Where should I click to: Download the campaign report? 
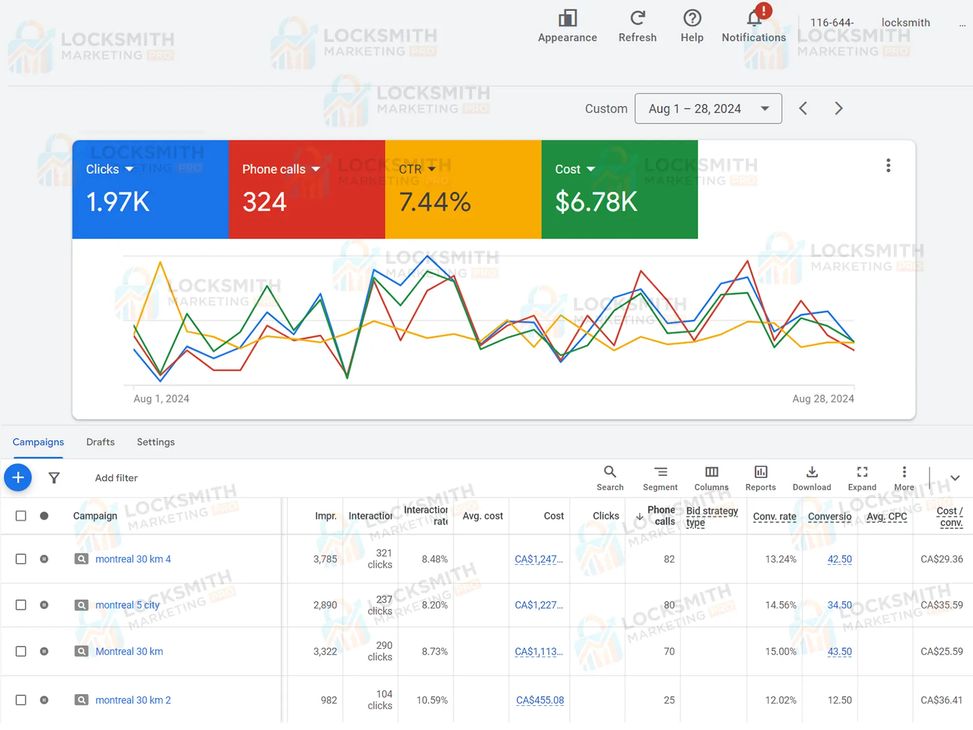click(811, 472)
